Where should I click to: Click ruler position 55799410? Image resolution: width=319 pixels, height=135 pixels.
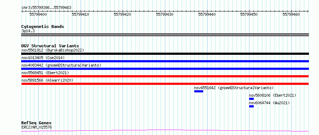[x=81, y=14]
